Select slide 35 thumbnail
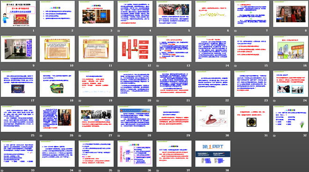Screen dimensions: 309x172 [x=96, y=153]
